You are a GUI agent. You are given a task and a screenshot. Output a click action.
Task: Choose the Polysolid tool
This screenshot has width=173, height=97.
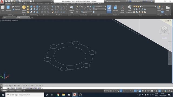point(16,7)
